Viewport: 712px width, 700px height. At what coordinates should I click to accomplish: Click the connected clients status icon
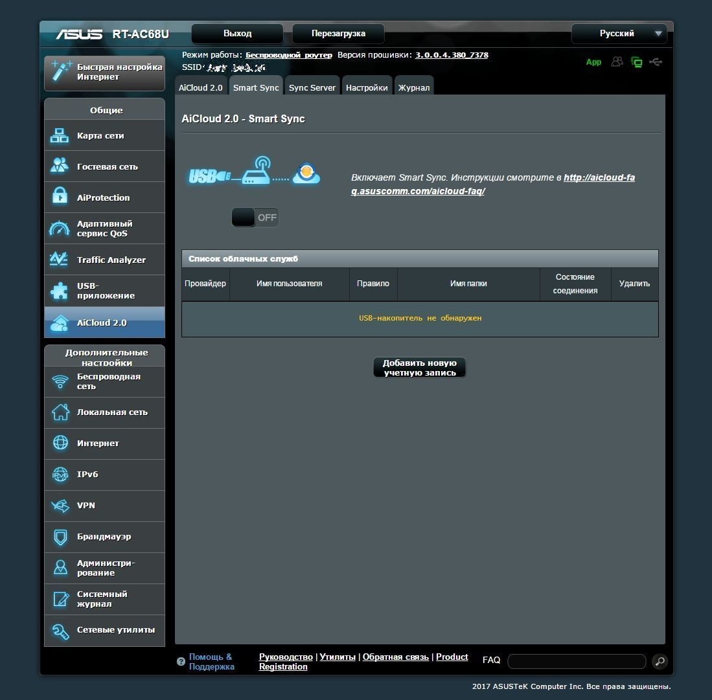click(x=617, y=62)
